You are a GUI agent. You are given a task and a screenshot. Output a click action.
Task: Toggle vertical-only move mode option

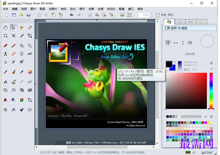[x=183, y=43]
